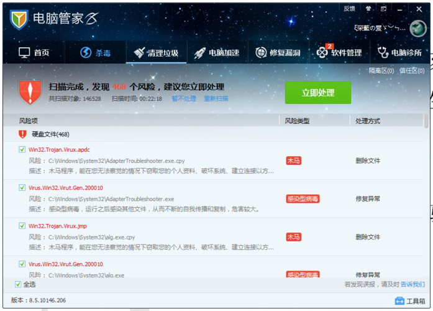This screenshot has height=311, width=433.
Task: Click 删除文件 action for AdapterTroubleshooter.exe.cpy
Action: click(x=368, y=160)
